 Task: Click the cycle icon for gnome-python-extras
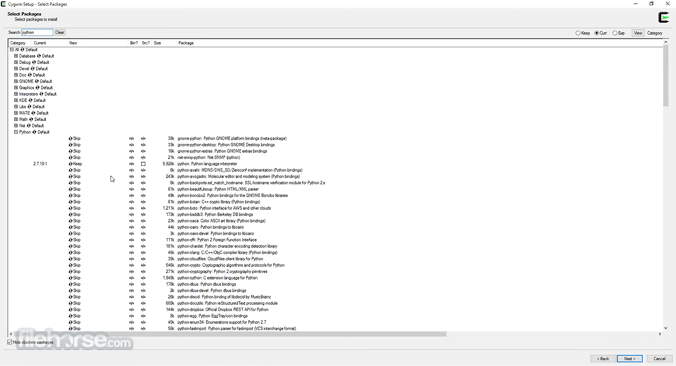click(71, 151)
